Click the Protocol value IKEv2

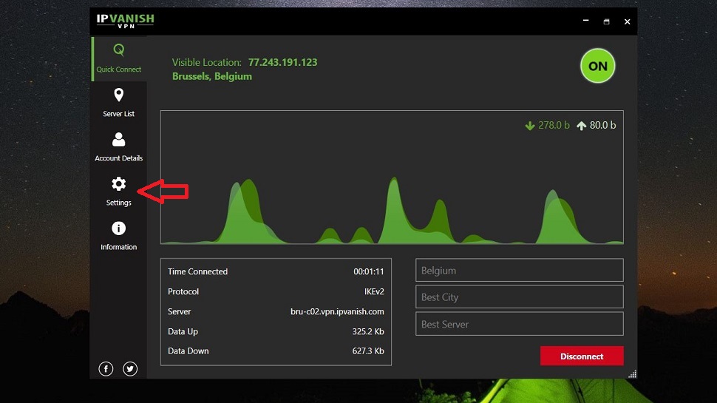click(374, 291)
